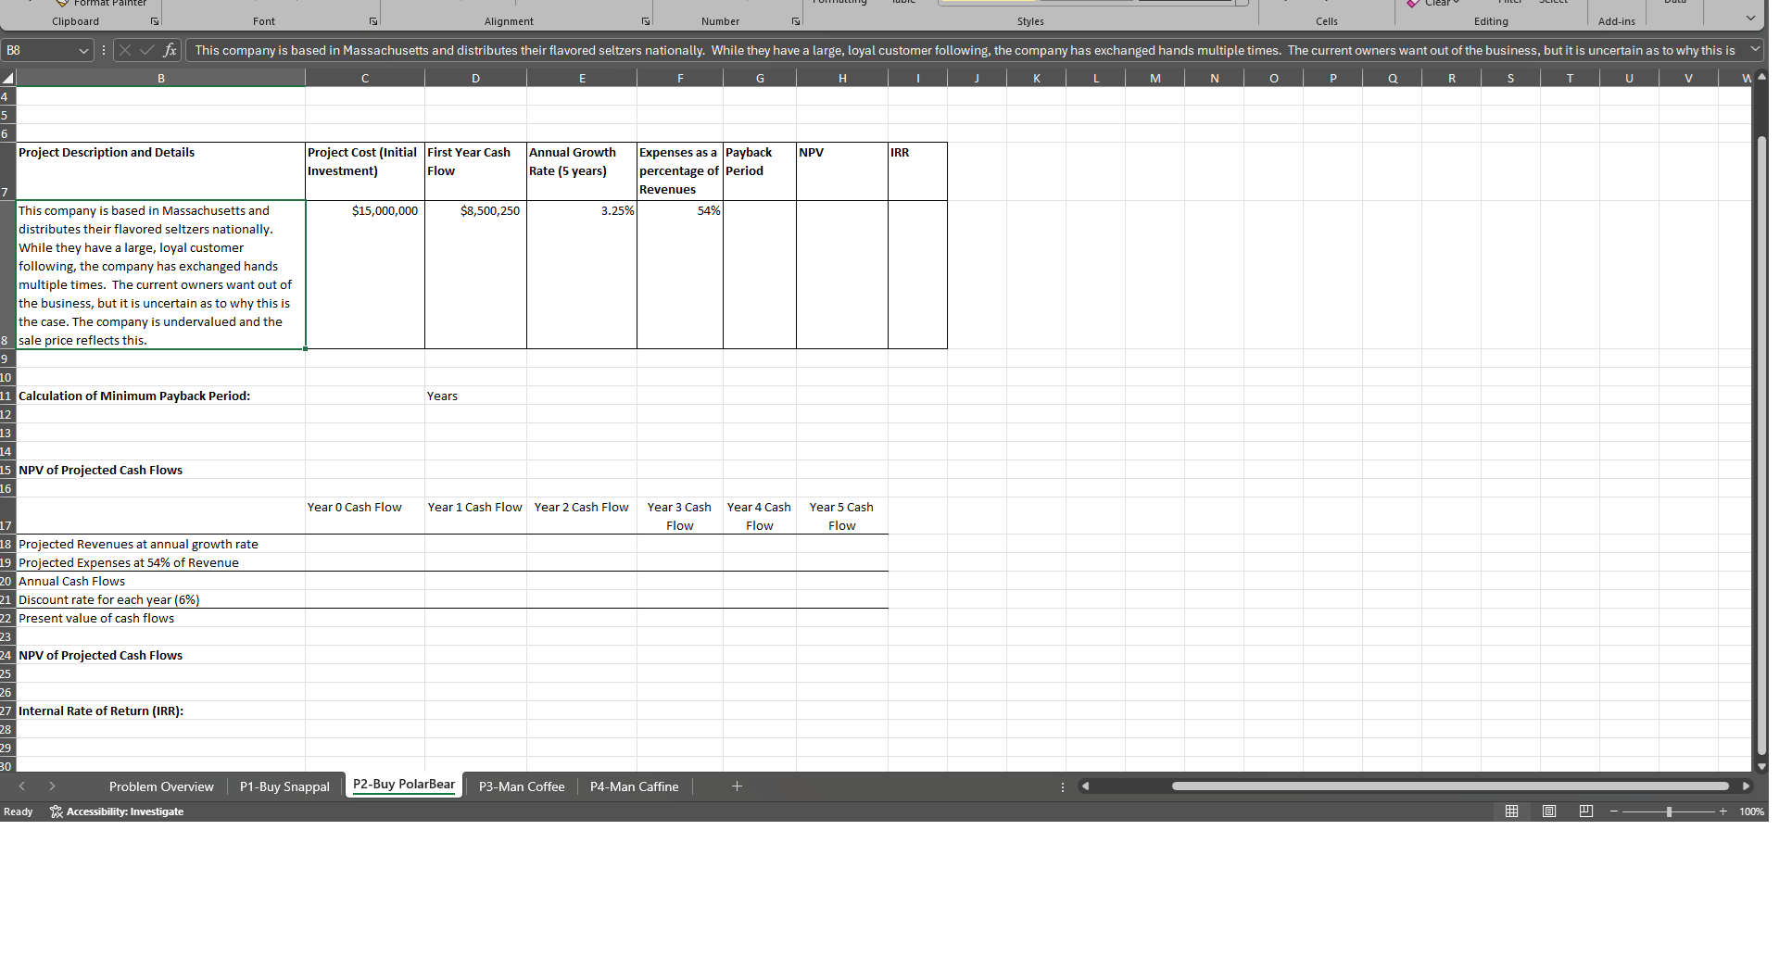This screenshot has width=1779, height=956.
Task: Click the Insert Function fx icon
Action: [x=170, y=51]
